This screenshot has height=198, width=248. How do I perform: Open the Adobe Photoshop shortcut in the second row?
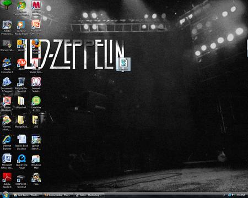(7, 28)
